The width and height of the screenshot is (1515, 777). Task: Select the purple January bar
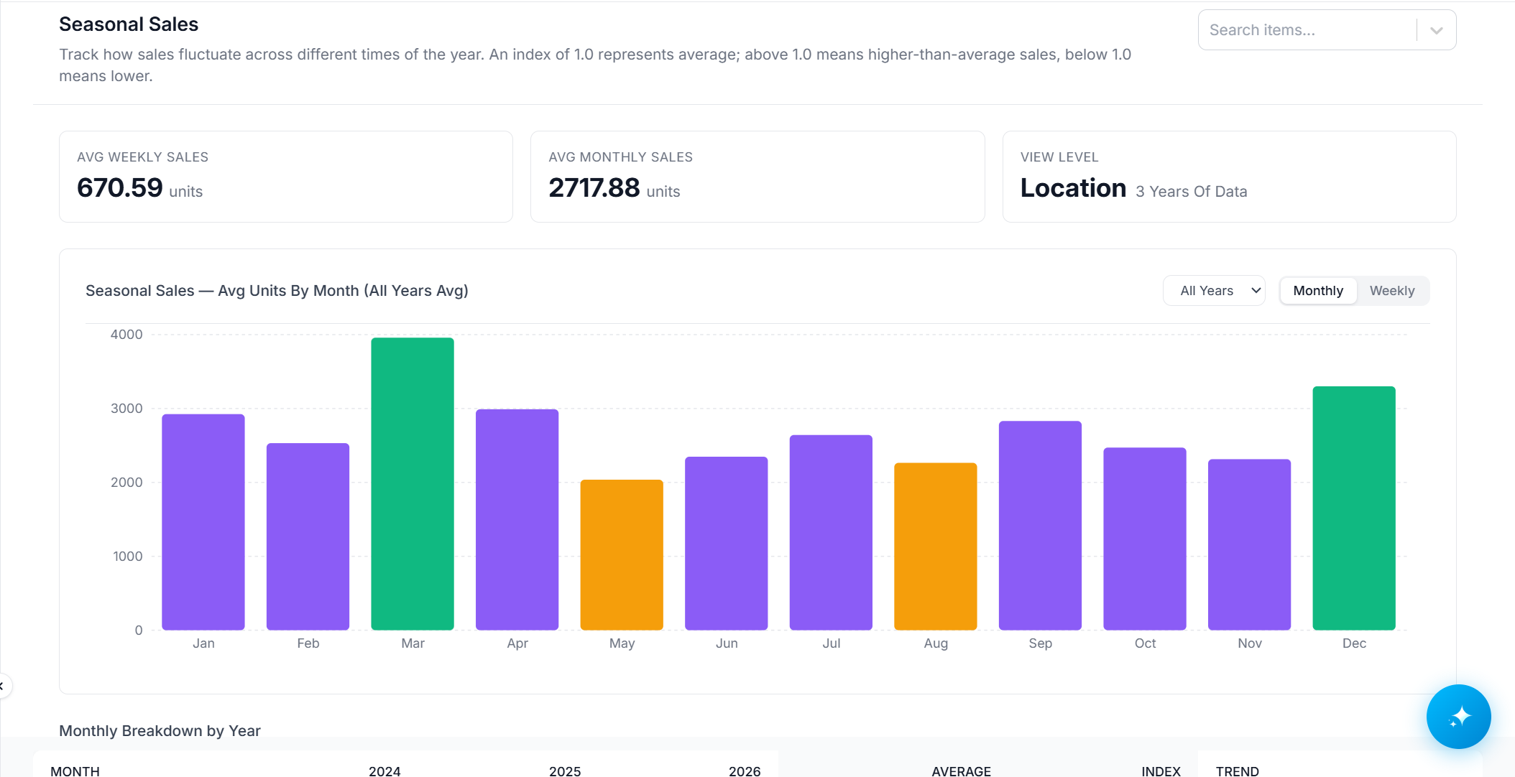(203, 522)
